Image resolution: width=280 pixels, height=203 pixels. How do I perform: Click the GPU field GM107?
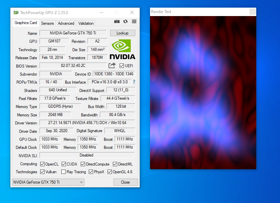[54, 41]
